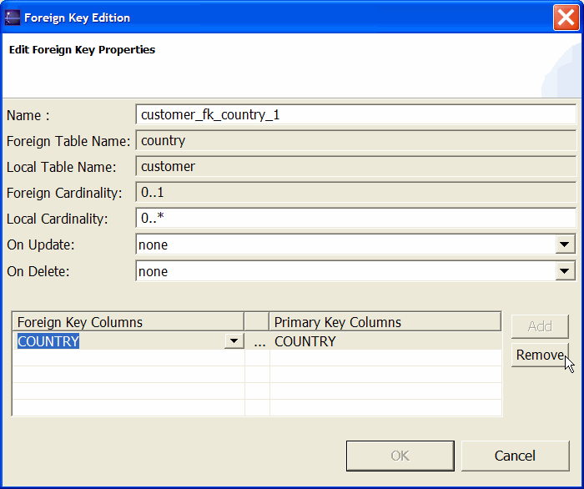
Task: Open the On Update dropdown
Action: point(566,244)
